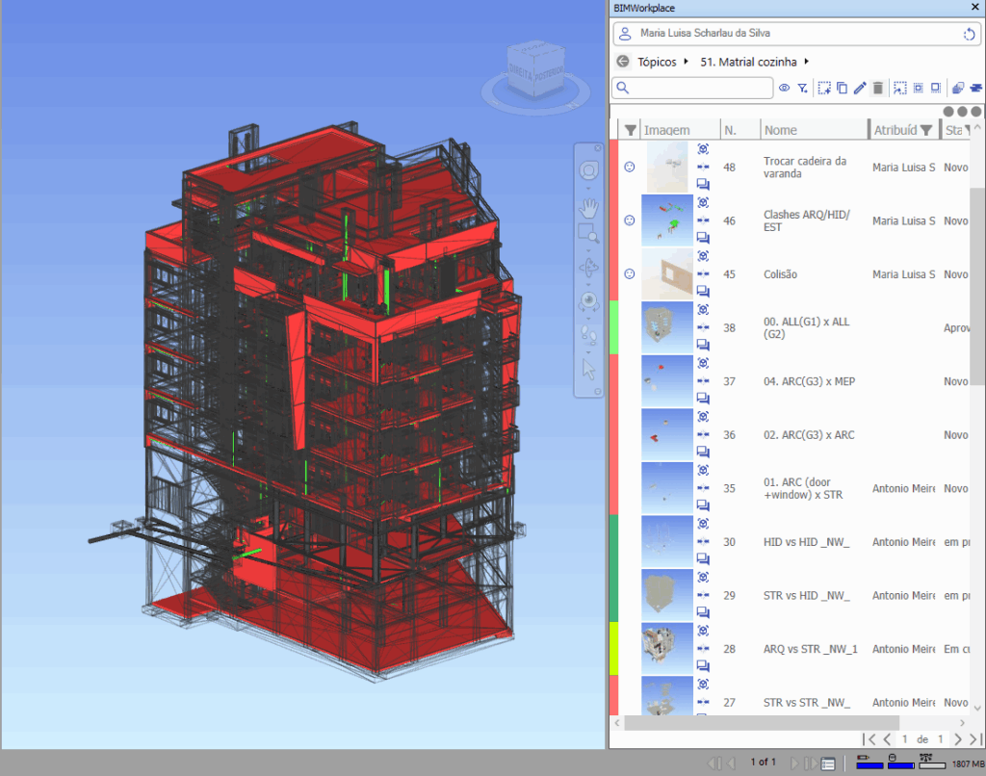
Task: Click the horizontal scrollbar of topics table
Action: 762,722
